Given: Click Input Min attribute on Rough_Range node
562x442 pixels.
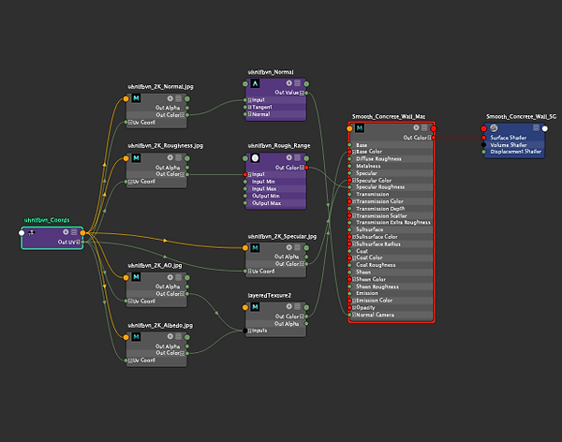Looking at the screenshot, I should pyautogui.click(x=263, y=182).
